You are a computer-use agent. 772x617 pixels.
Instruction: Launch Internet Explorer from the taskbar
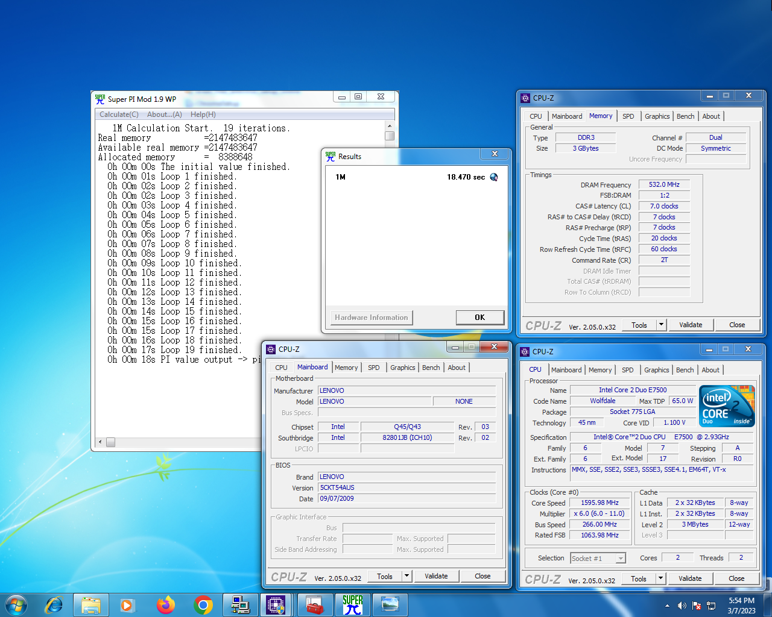(x=54, y=604)
